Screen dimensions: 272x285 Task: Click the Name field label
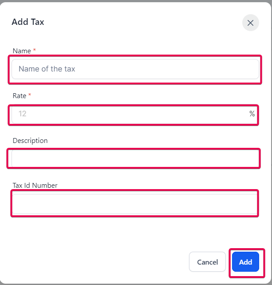[x=22, y=51]
